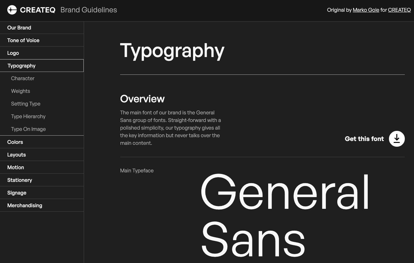The width and height of the screenshot is (414, 263).
Task: Select 'Merchandising' in the sidebar
Action: click(x=24, y=205)
